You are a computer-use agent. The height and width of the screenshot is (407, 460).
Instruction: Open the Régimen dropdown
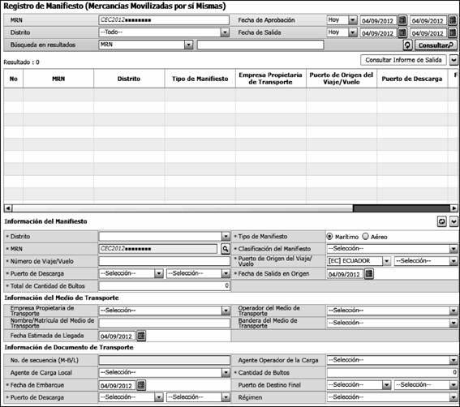454,397
